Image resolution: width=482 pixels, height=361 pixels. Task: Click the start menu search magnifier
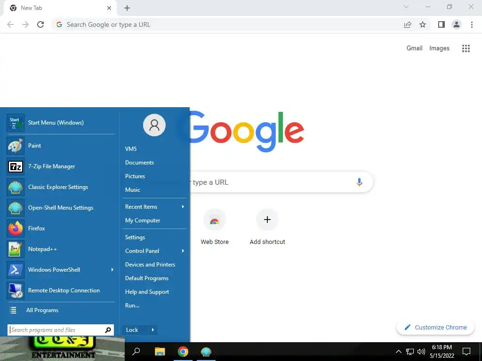coord(108,330)
